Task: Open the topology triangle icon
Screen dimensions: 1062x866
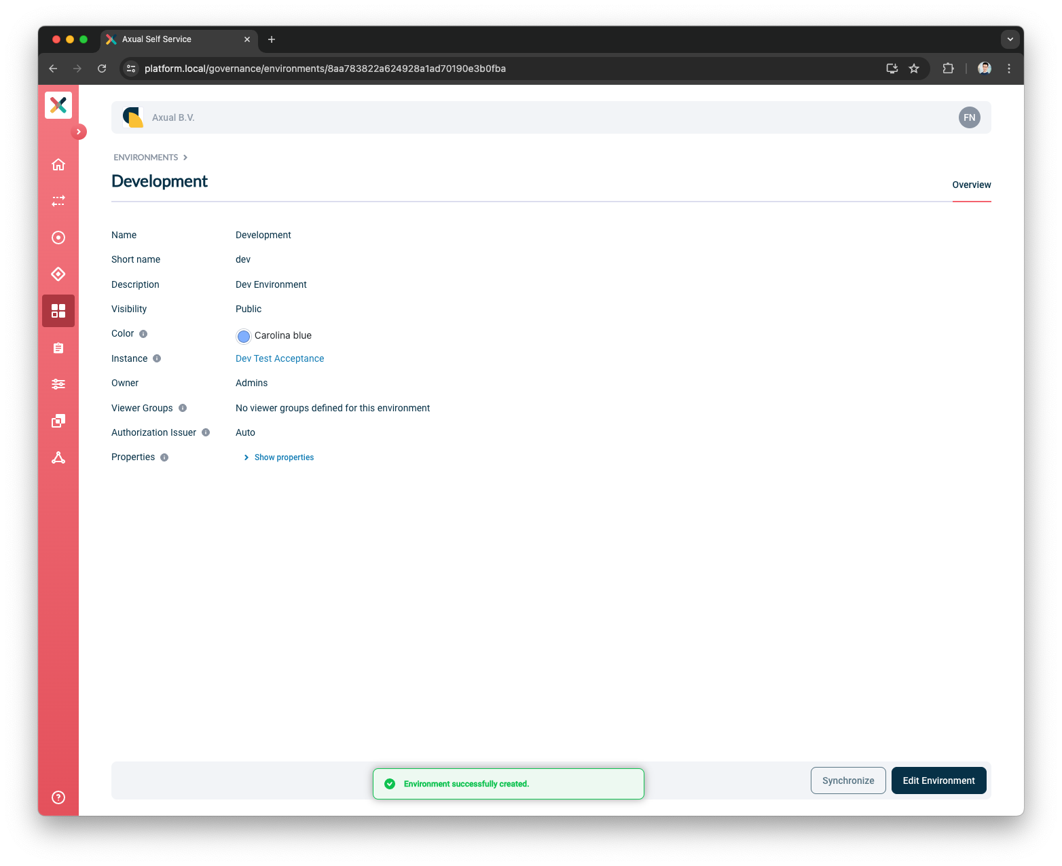Action: click(x=58, y=457)
